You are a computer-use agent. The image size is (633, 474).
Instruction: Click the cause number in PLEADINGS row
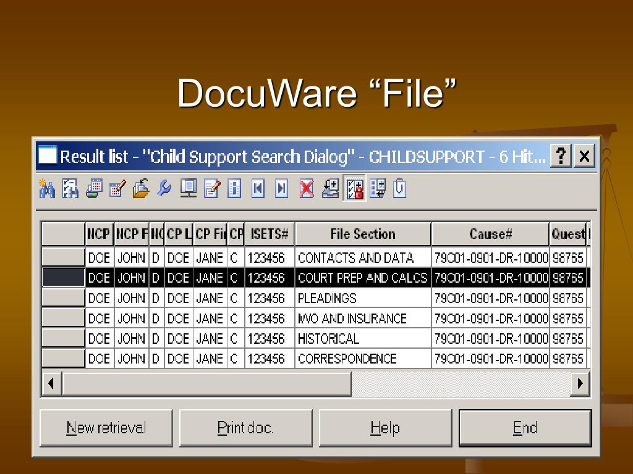(490, 298)
